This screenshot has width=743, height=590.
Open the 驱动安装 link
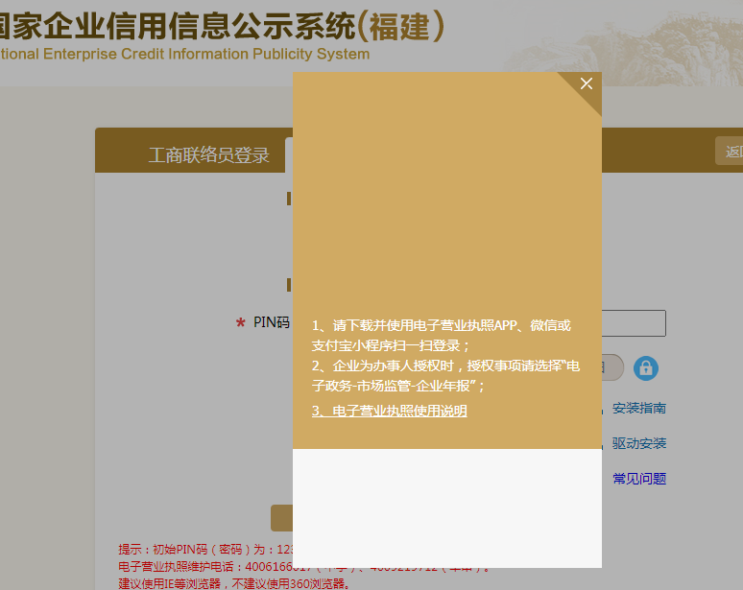click(639, 443)
